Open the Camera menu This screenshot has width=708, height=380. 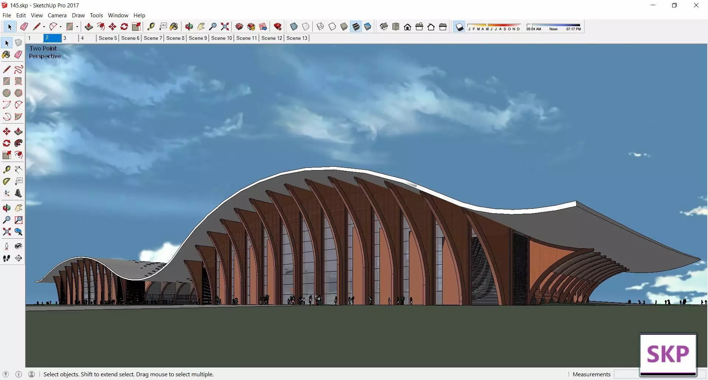57,15
